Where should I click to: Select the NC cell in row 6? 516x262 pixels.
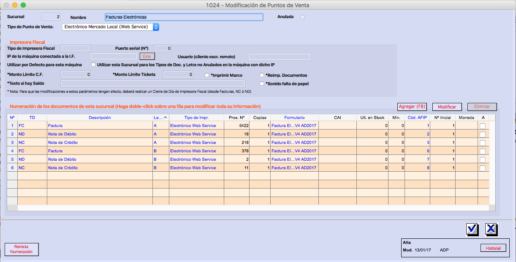pyautogui.click(x=32, y=168)
